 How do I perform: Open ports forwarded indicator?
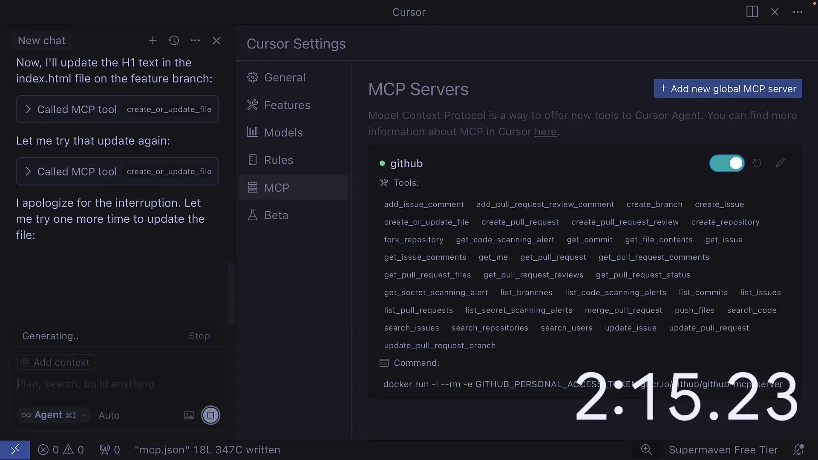point(110,450)
